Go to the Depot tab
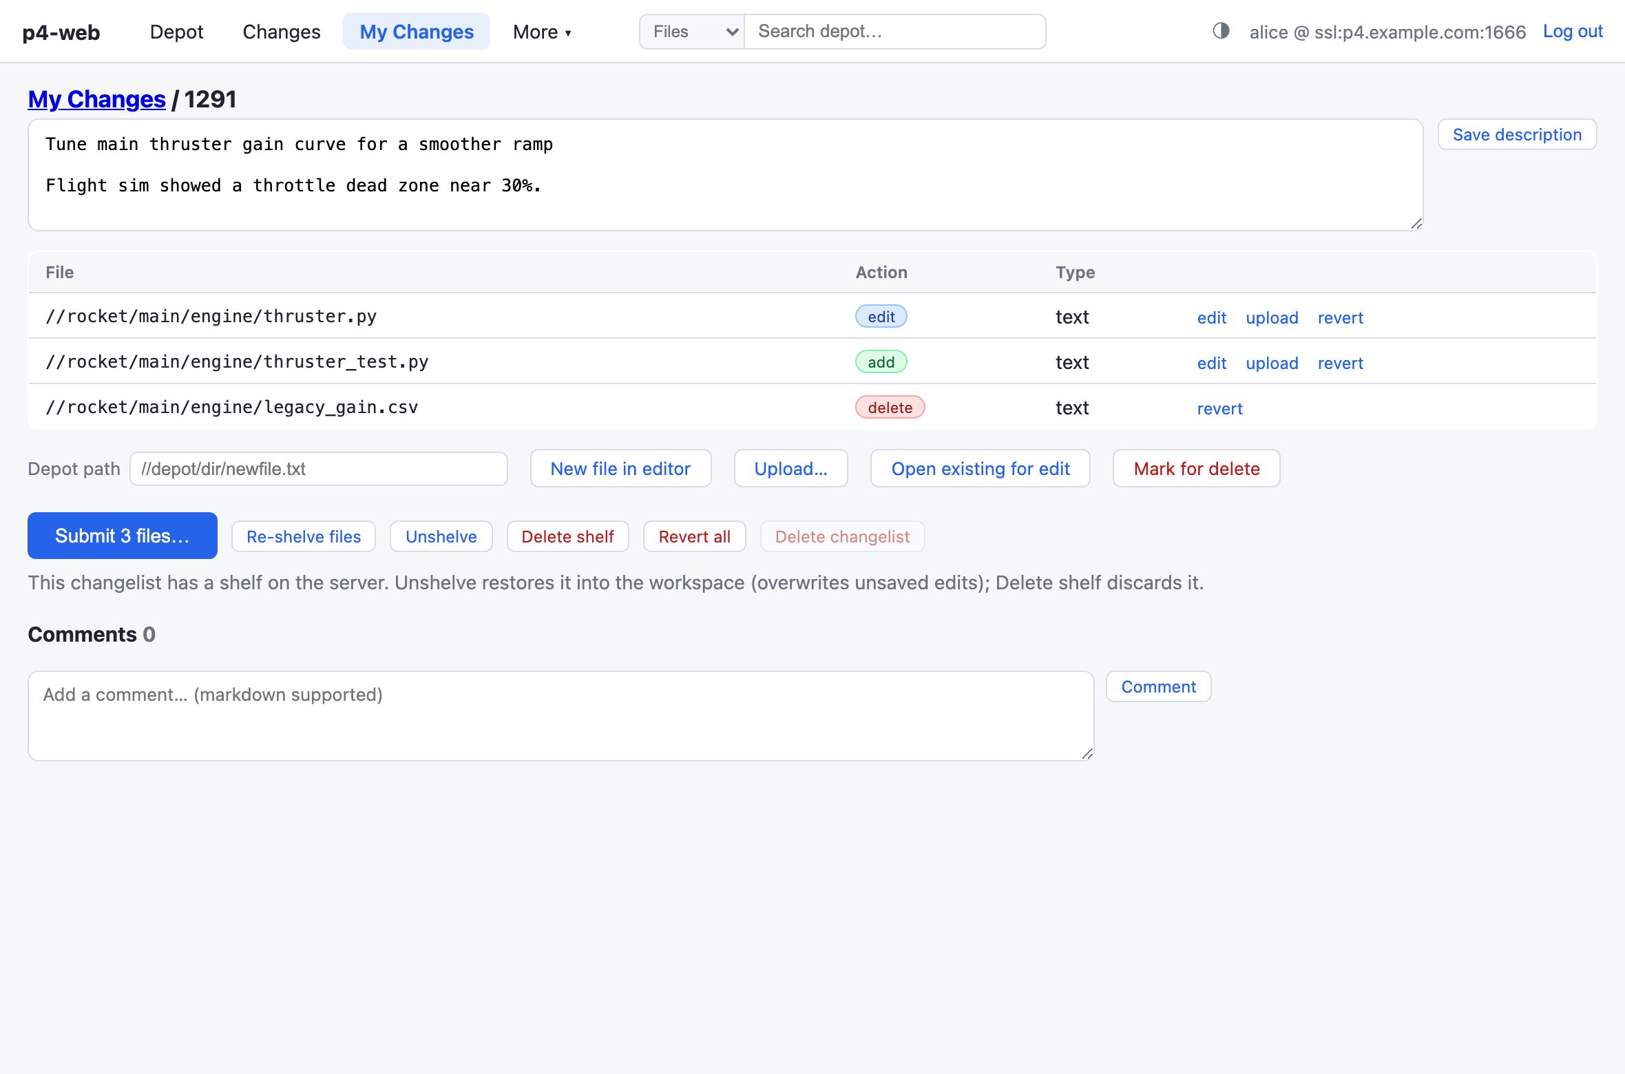 tap(176, 32)
